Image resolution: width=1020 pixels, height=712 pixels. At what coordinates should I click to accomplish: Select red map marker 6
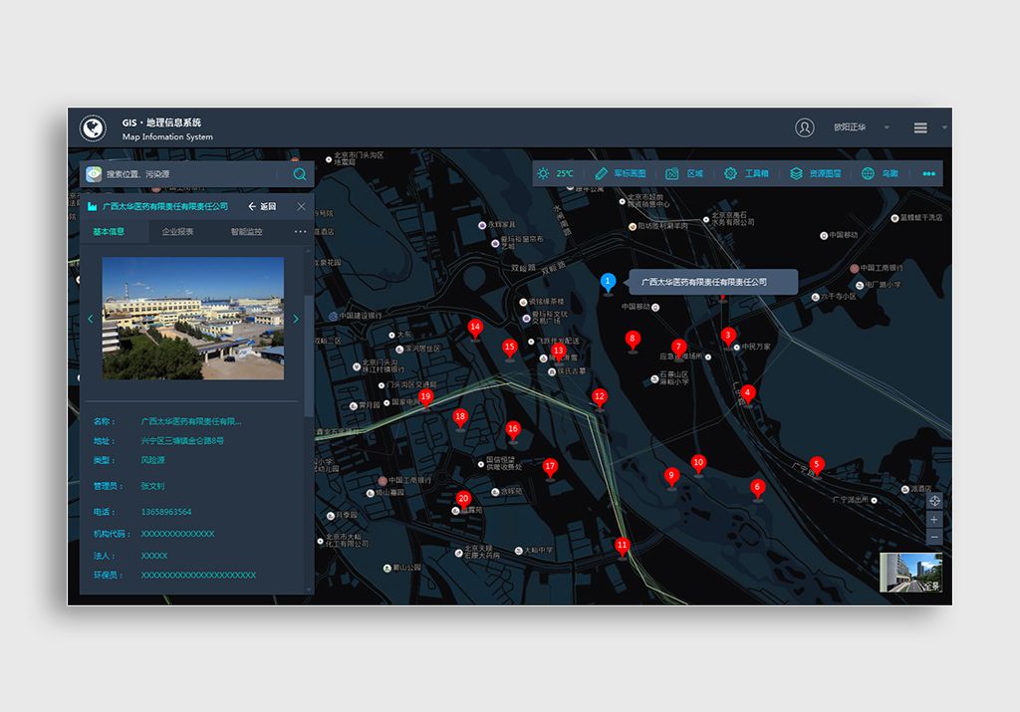(757, 488)
